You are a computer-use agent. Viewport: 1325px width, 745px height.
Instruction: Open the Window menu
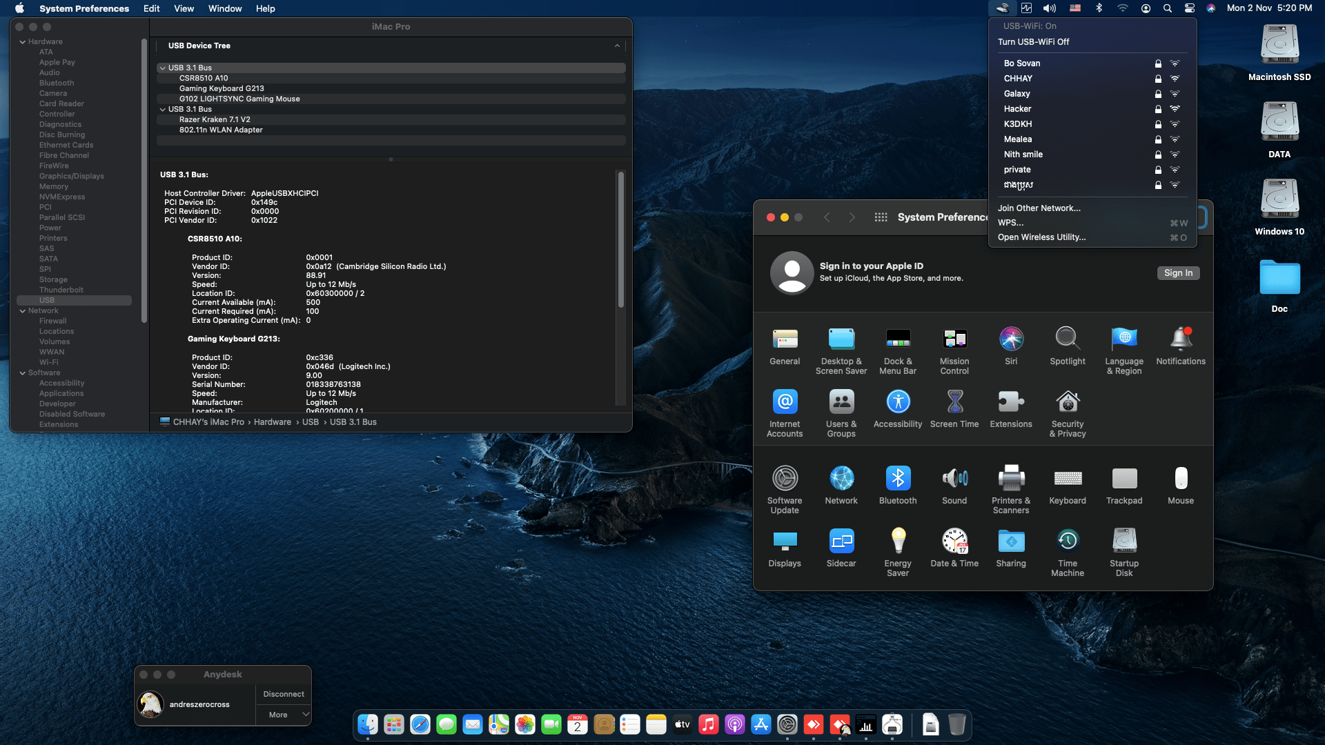pos(225,8)
